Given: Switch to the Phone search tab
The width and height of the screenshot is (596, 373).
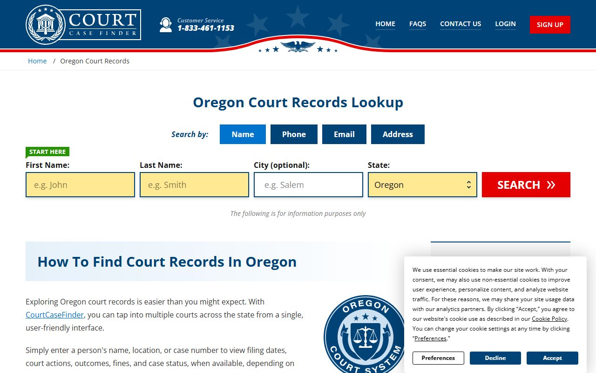Looking at the screenshot, I should pos(294,134).
